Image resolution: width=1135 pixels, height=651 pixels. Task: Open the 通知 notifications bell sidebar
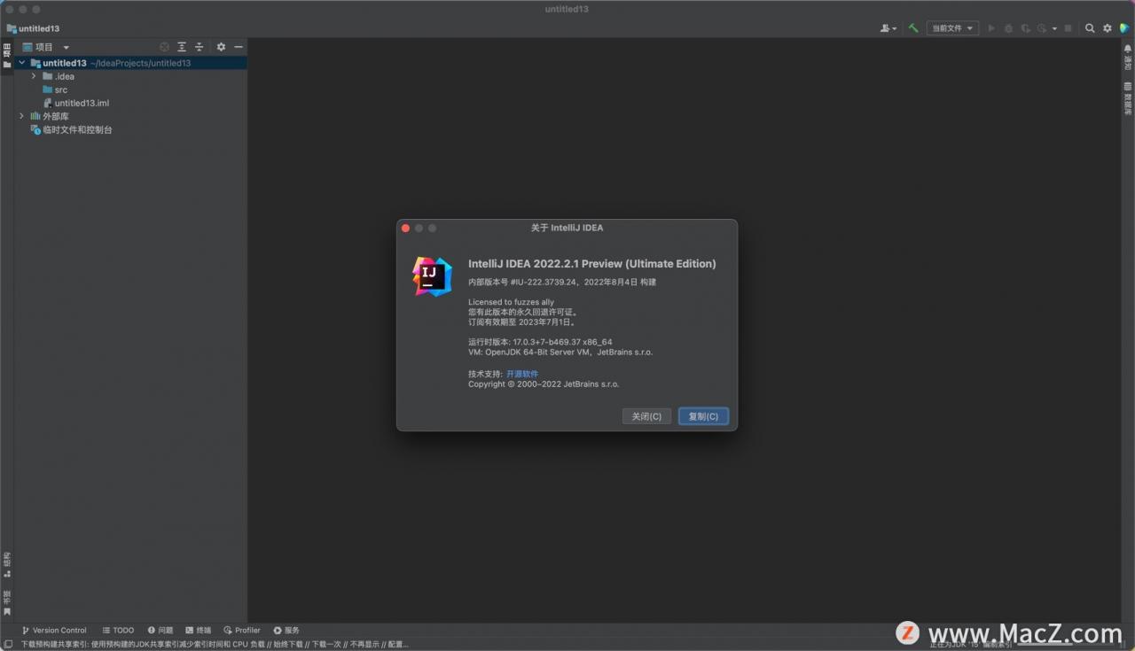(1128, 58)
